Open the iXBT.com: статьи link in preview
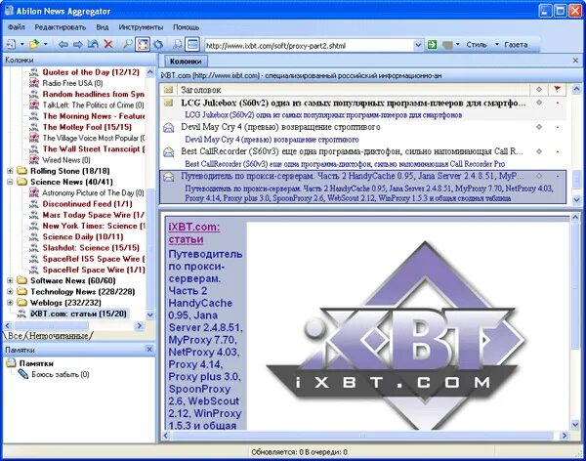Image resolution: width=586 pixels, height=461 pixels. (x=194, y=232)
